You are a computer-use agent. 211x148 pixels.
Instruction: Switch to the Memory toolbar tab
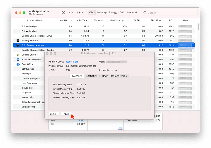pos(102,12)
